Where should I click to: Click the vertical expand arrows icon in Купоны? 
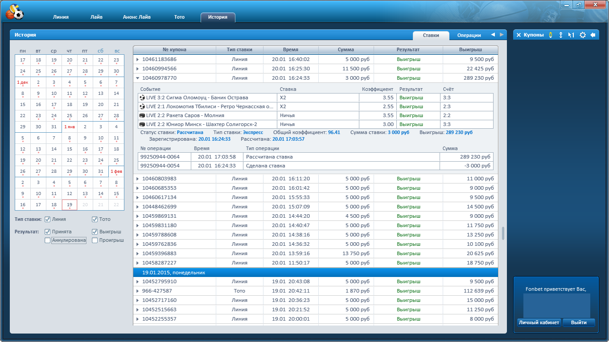coord(561,35)
